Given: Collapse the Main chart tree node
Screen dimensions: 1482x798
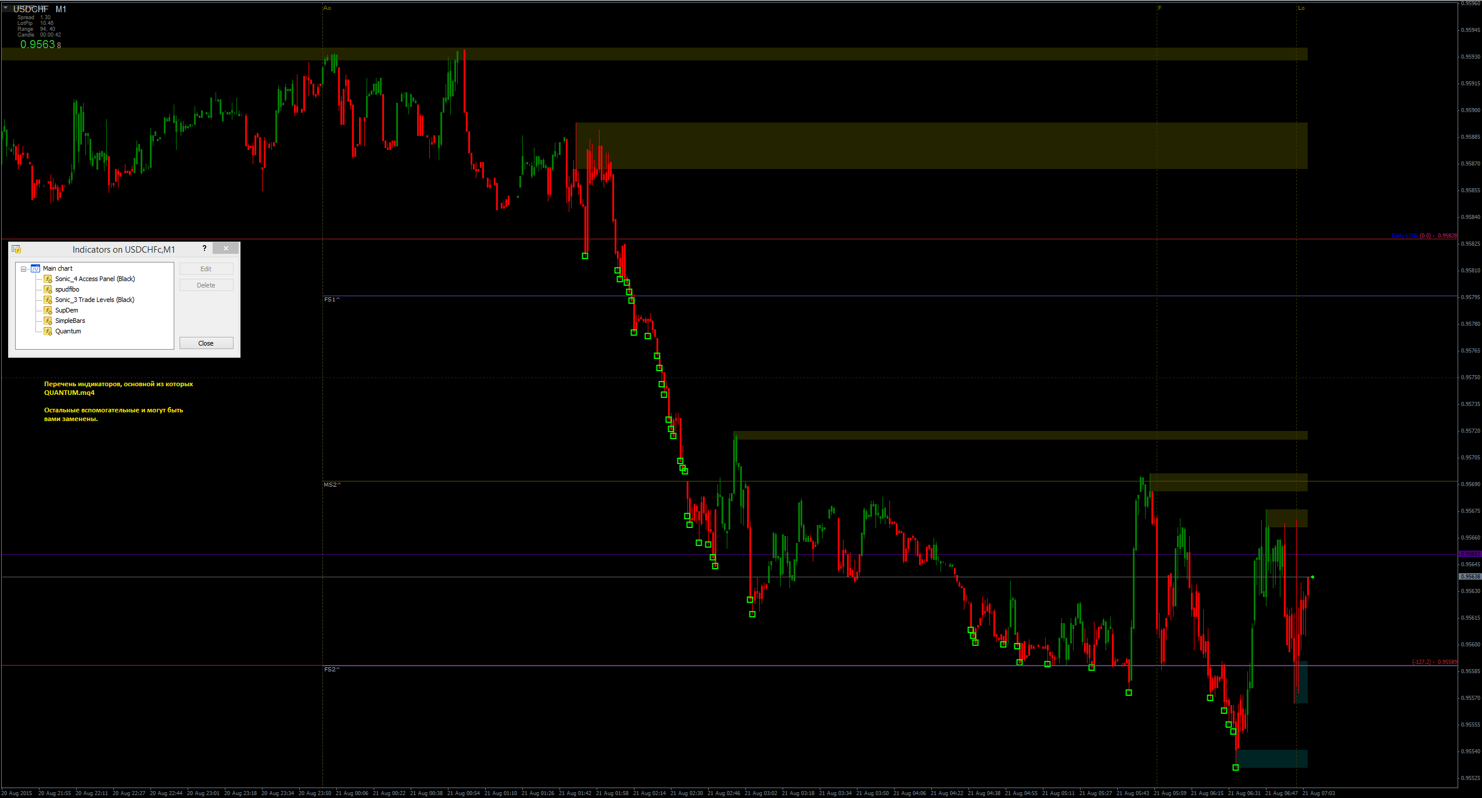Looking at the screenshot, I should (x=24, y=269).
